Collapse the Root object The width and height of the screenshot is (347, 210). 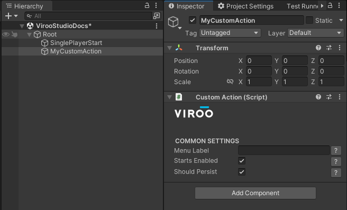click(x=29, y=34)
